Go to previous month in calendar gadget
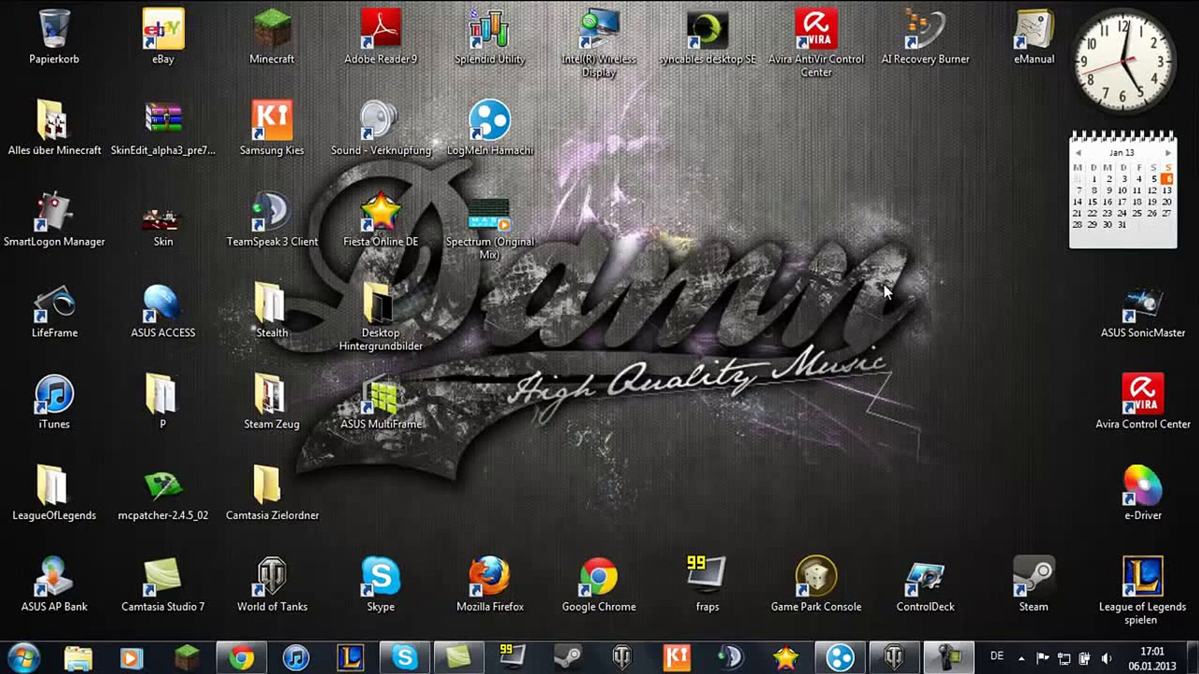Viewport: 1199px width, 674px height. point(1078,153)
